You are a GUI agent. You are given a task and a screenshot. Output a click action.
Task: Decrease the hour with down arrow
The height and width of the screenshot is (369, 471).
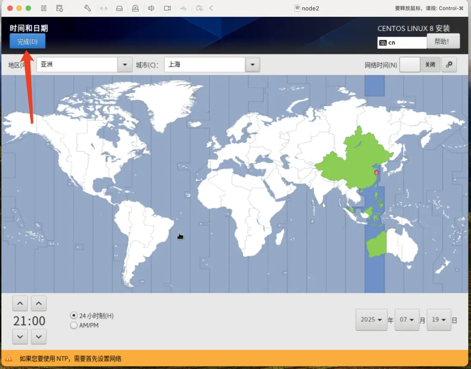tap(20, 336)
